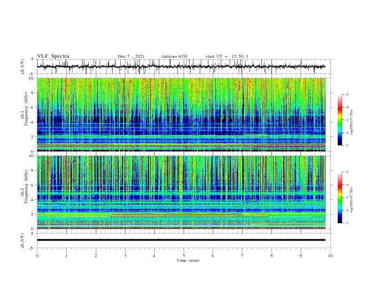372x287 pixels.
Task: Click the '4' frequency tick of ch.2 spectrogram
Action: 33,200
